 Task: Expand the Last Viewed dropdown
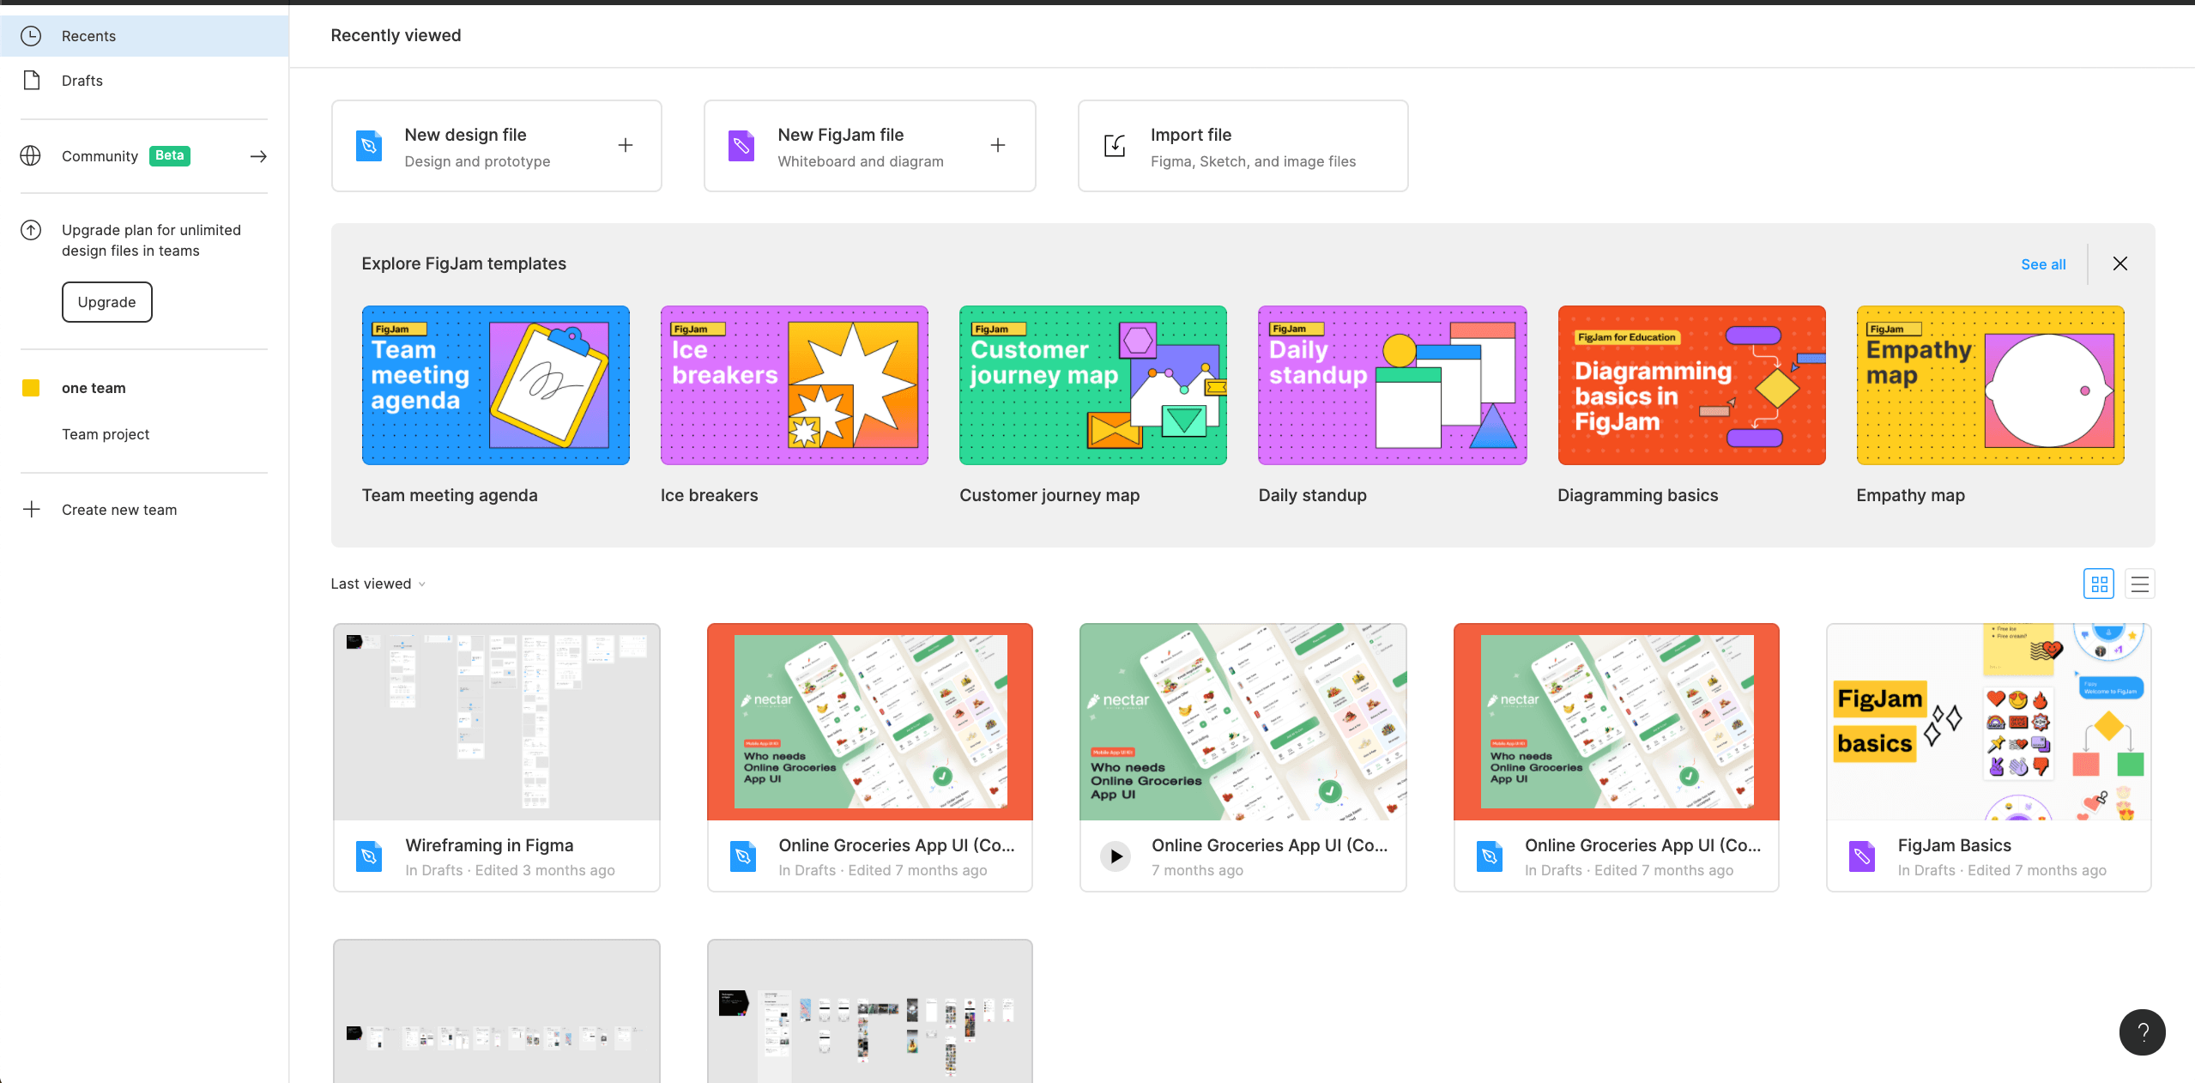[379, 584]
